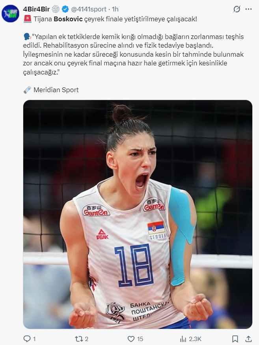The width and height of the screenshot is (259, 345).
Task: Click the Grok explain post icon
Action: coord(237,9)
